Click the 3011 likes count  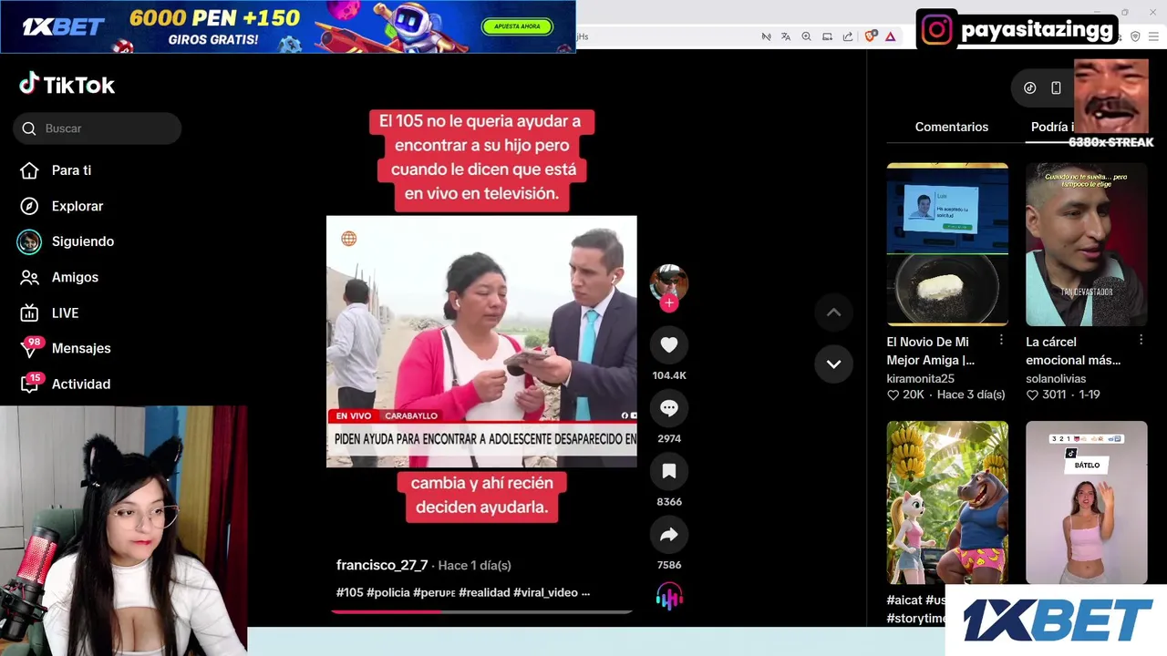(1046, 395)
